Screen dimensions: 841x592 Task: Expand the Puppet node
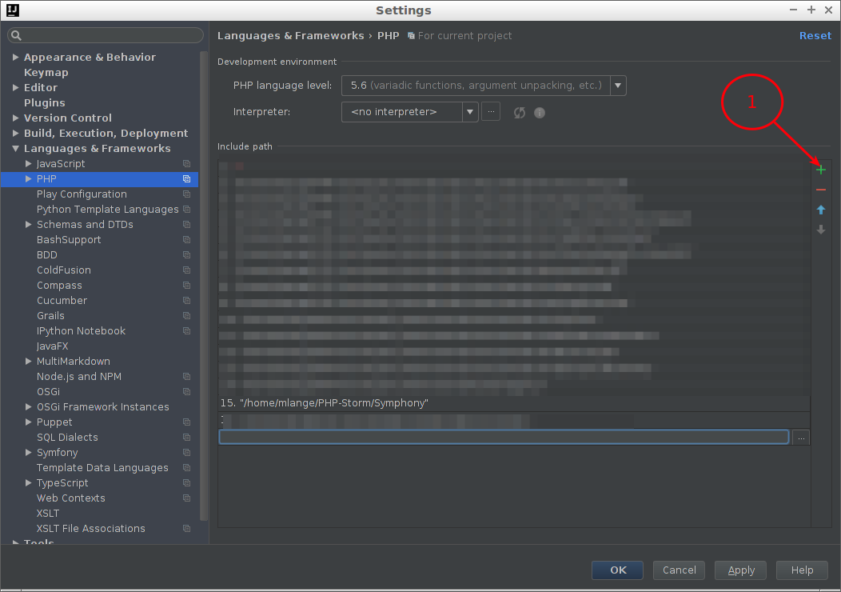[29, 422]
